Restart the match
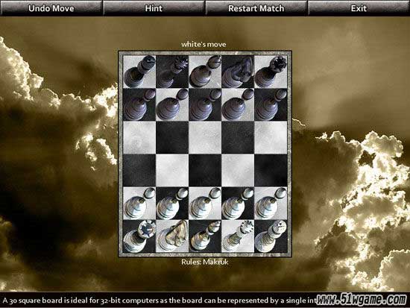 coord(256,8)
